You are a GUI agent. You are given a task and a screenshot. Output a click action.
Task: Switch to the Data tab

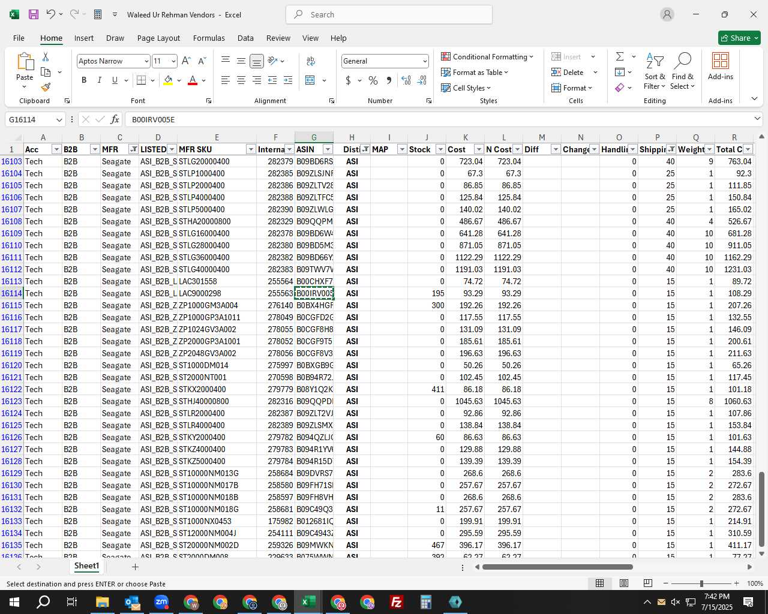tap(245, 38)
